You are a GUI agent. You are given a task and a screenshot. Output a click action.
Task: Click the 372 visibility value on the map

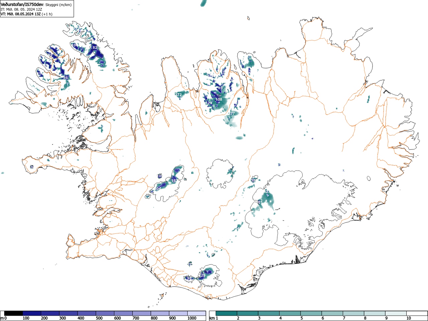[x=179, y=95]
